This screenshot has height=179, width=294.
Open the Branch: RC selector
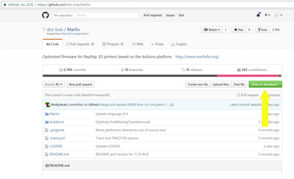[54, 84]
